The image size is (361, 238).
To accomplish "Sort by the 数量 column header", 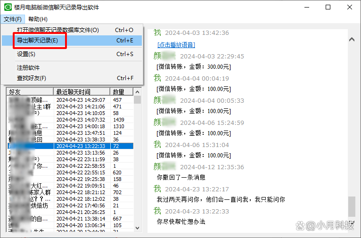I will click(x=122, y=91).
